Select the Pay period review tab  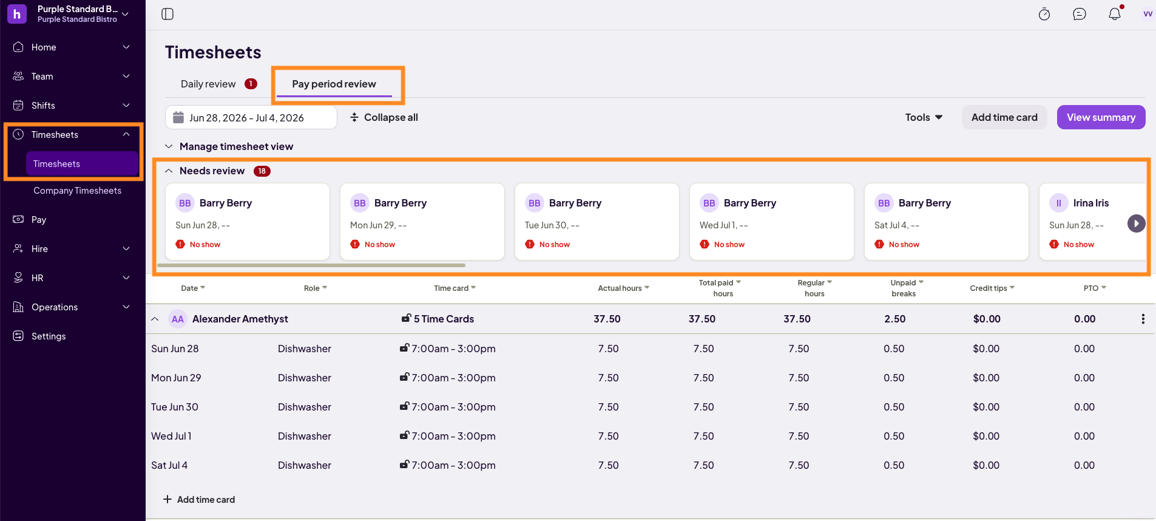(x=334, y=84)
